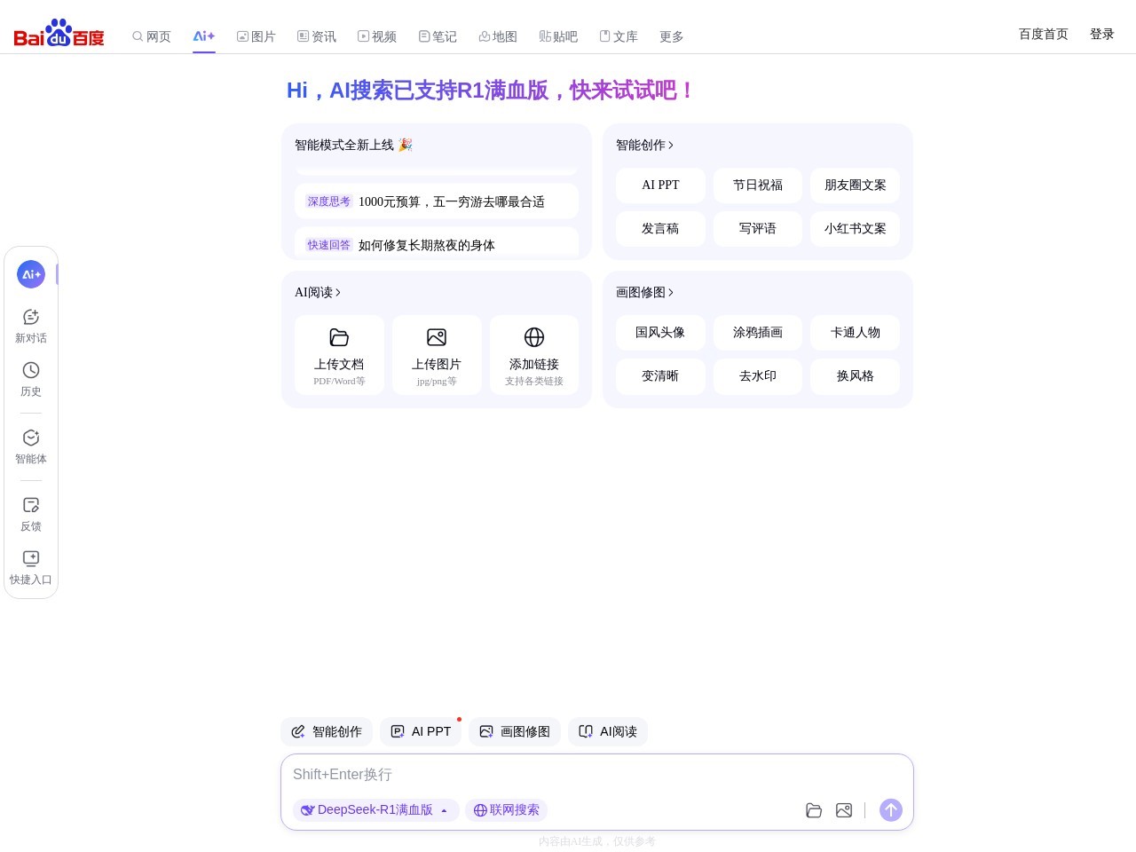Click the image upload icon in the input box

pos(844,810)
